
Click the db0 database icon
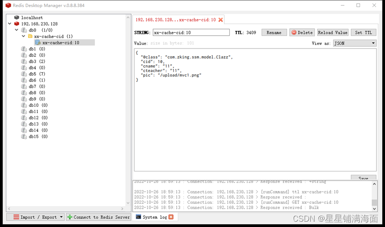[24, 30]
